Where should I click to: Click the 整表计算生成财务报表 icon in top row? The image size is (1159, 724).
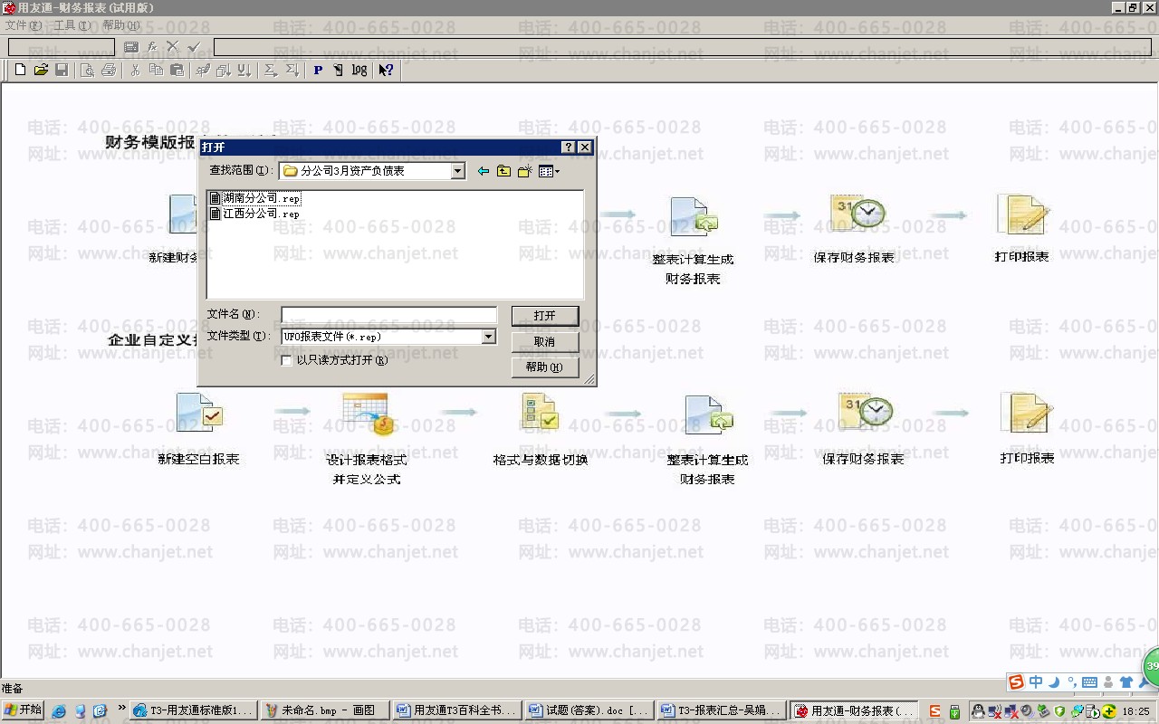[x=694, y=218]
